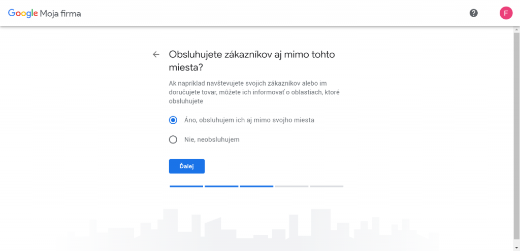520x251 pixels.
Task: Click the second progress step bar
Action: (x=221, y=187)
